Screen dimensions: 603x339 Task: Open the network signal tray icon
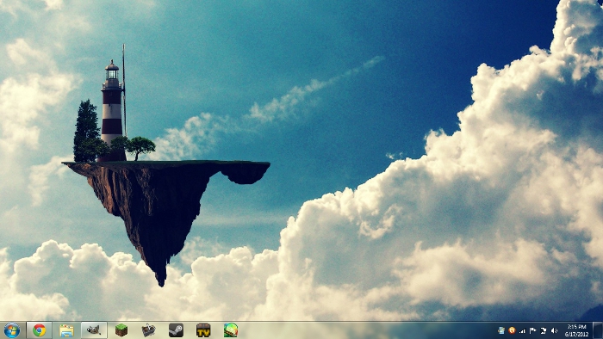click(522, 330)
